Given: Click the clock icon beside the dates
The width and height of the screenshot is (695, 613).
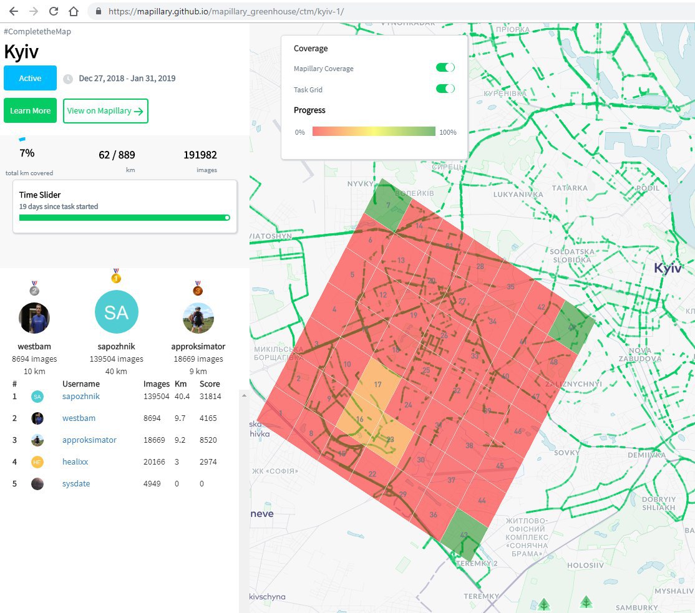Looking at the screenshot, I should [68, 79].
